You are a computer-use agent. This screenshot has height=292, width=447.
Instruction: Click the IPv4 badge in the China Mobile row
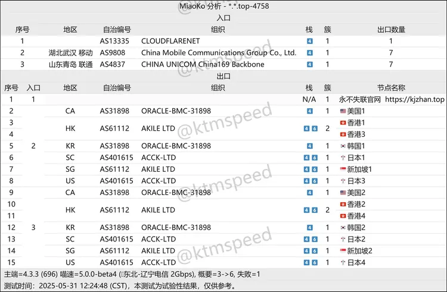(309, 53)
